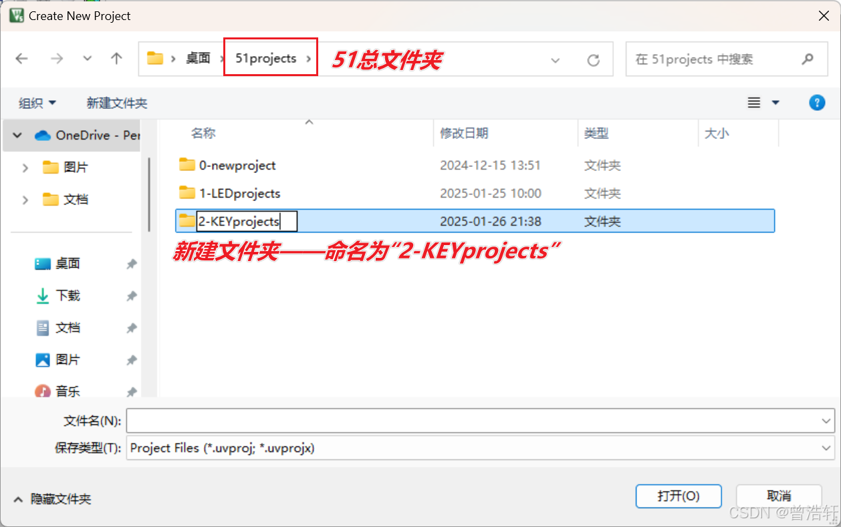Open the help question mark icon

pyautogui.click(x=816, y=102)
